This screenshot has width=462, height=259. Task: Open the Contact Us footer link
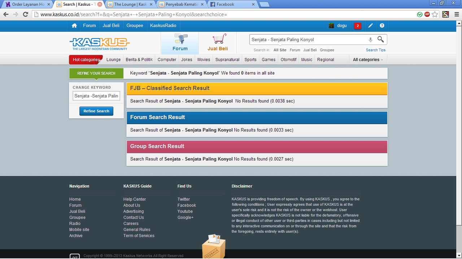click(x=134, y=218)
